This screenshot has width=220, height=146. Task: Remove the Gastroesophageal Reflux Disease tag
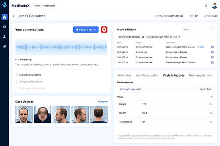click(x=179, y=37)
